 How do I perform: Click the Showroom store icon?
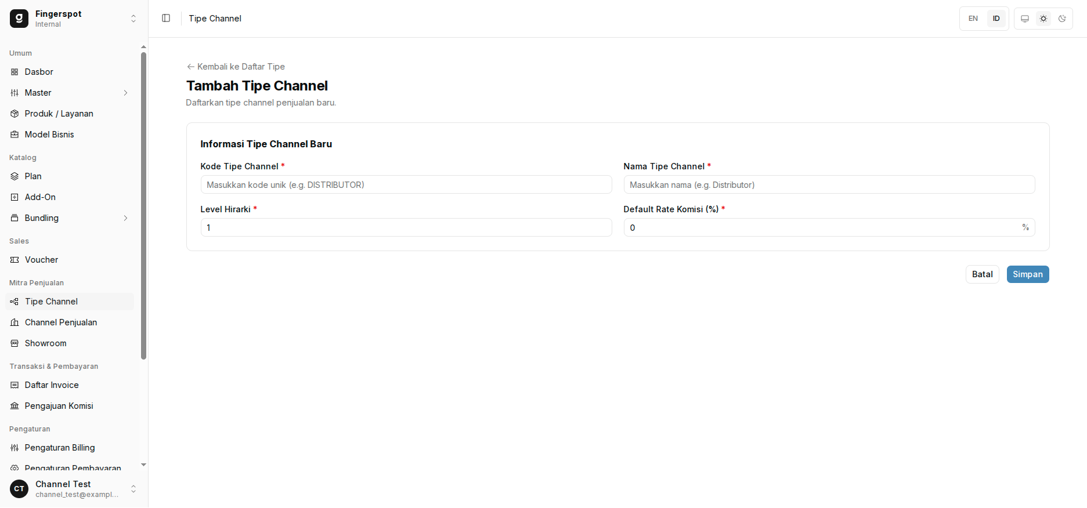[x=15, y=343]
